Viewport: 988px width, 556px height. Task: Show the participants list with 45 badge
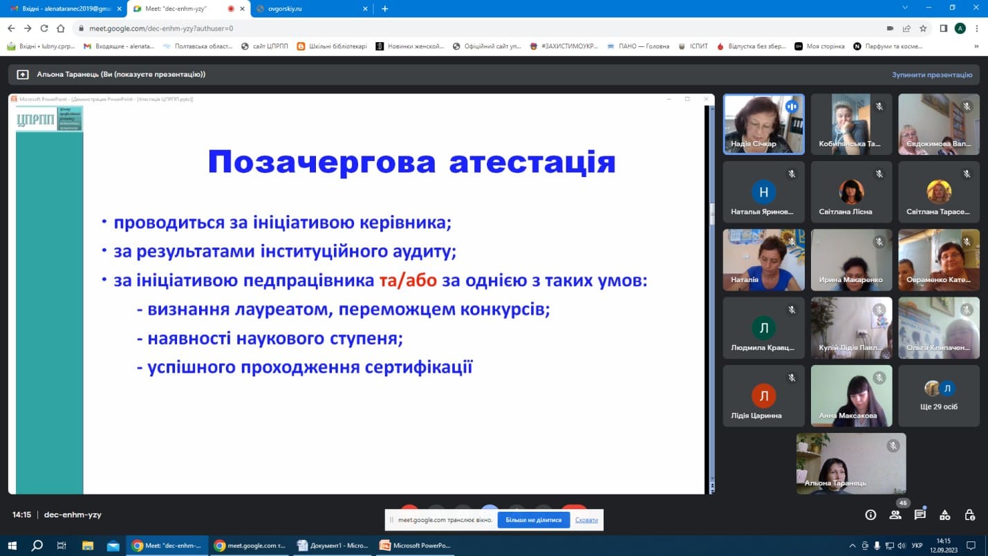point(895,515)
